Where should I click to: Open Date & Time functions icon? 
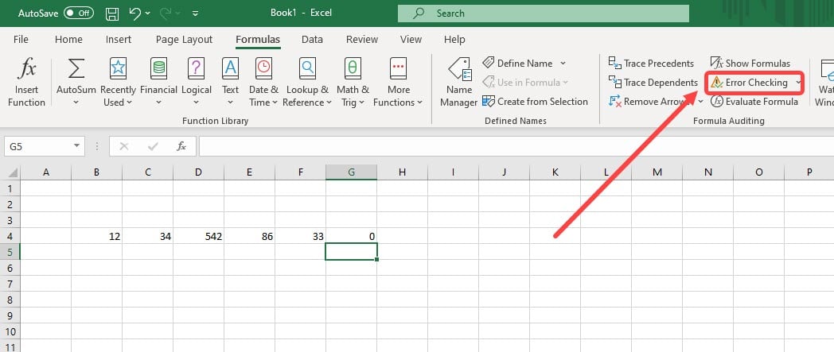tap(263, 69)
